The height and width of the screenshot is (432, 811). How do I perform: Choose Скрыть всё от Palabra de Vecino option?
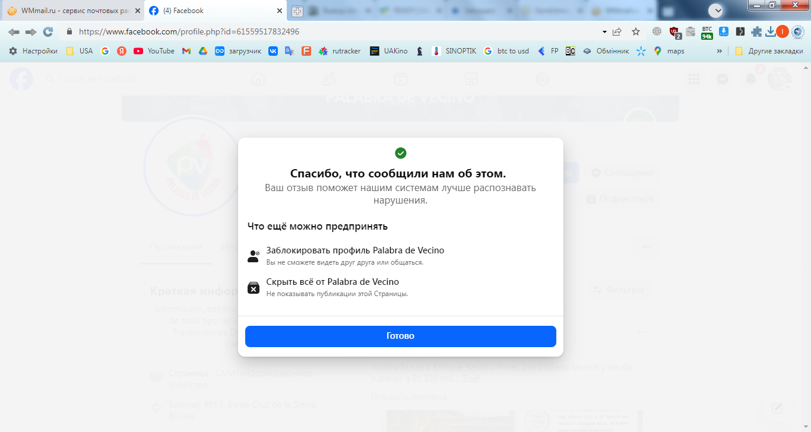click(x=400, y=287)
